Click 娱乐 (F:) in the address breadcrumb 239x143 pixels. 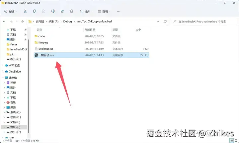53,22
